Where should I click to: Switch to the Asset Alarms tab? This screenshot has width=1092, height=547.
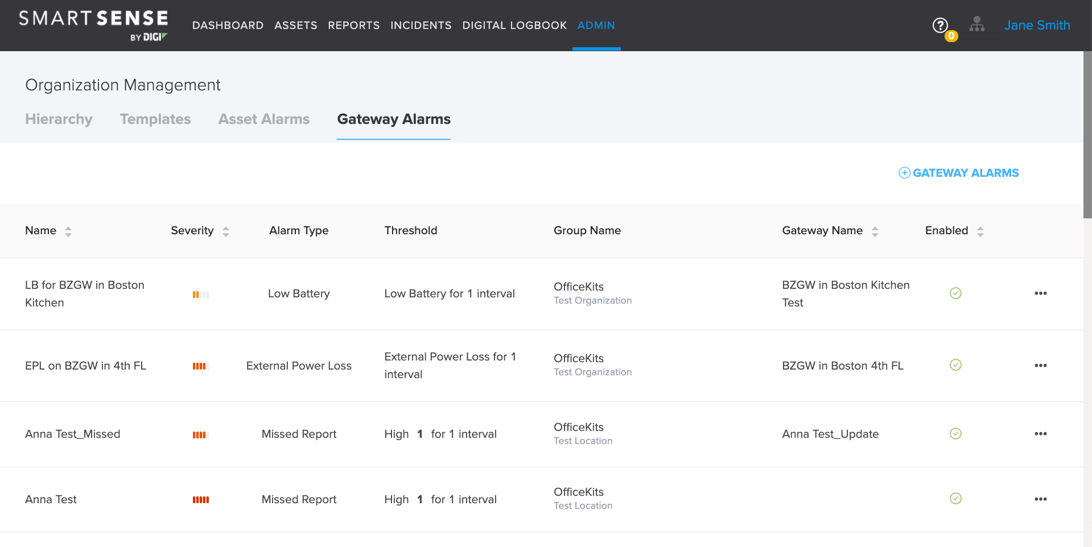point(264,119)
